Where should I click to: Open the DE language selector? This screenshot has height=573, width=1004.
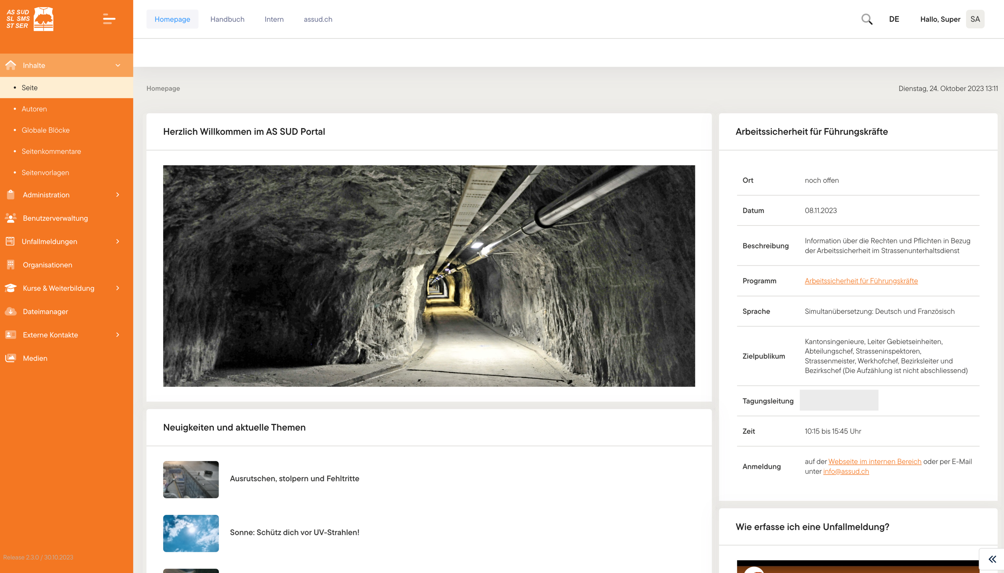[894, 19]
